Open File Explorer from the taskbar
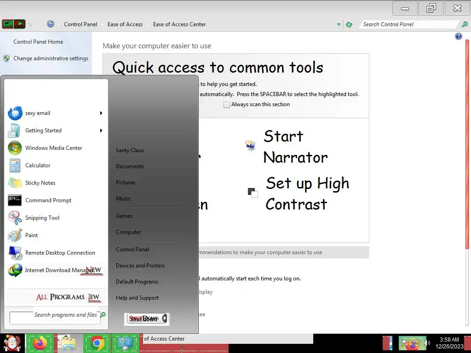 pyautogui.click(x=68, y=343)
